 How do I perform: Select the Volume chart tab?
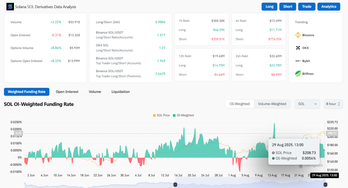[95, 92]
